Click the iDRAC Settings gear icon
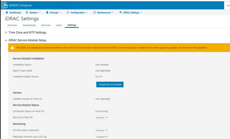 click(121, 12)
